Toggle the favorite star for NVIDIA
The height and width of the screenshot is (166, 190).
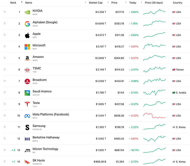click(x=5, y=12)
